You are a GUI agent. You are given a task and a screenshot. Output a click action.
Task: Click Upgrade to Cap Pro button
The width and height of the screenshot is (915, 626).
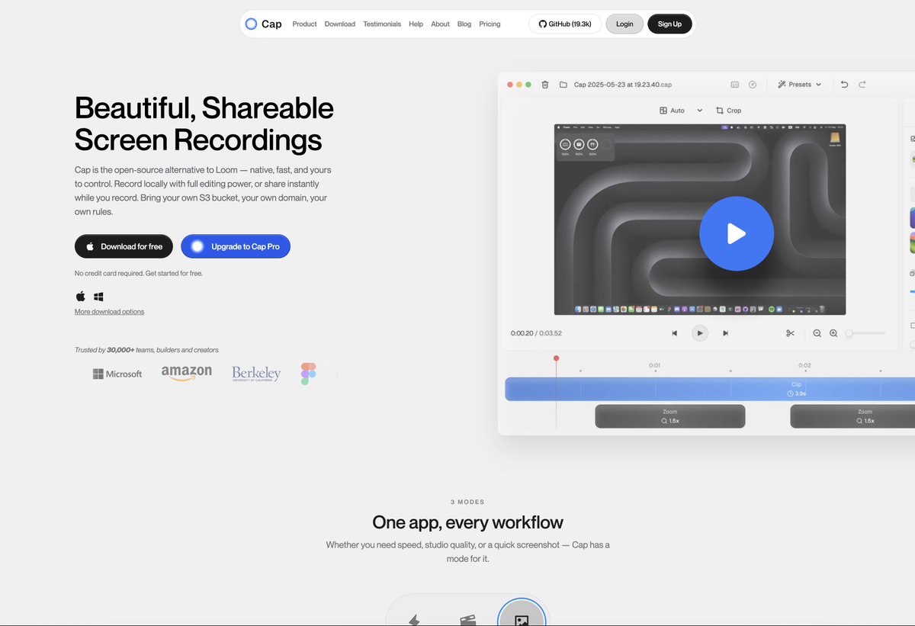pyautogui.click(x=236, y=246)
